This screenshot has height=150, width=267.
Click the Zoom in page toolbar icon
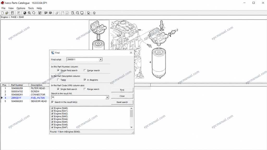(73, 13)
